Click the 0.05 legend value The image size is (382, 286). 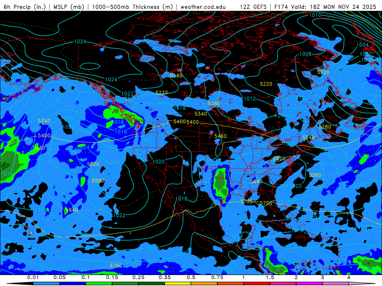point(59,277)
